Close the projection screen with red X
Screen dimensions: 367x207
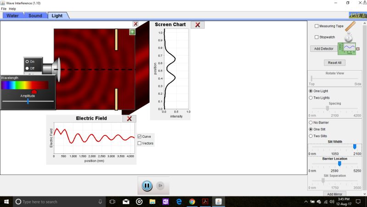[135, 24]
